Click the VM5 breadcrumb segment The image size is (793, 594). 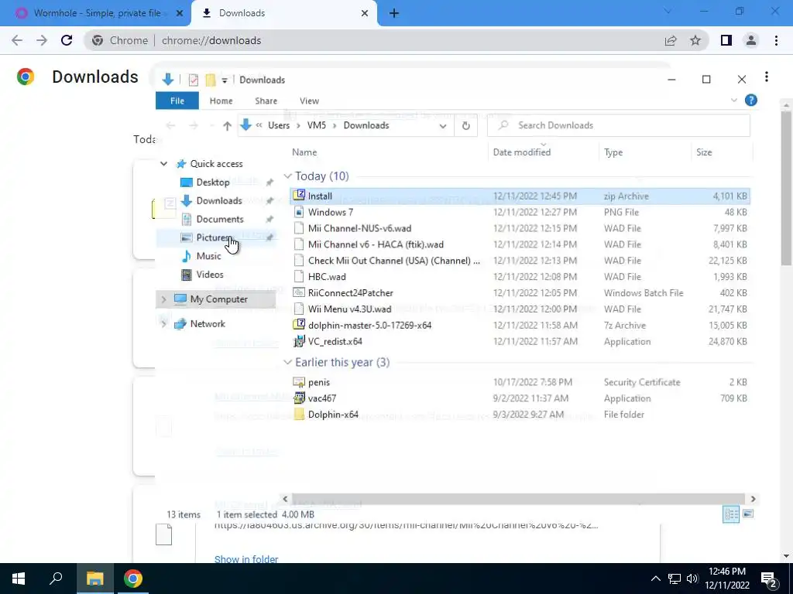(x=317, y=126)
